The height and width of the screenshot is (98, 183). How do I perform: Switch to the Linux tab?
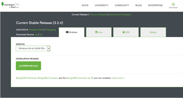click(x=99, y=32)
